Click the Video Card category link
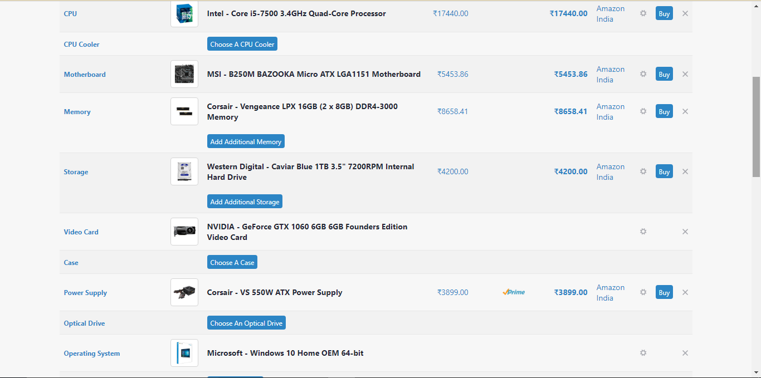Viewport: 761px width, 378px height. click(81, 232)
